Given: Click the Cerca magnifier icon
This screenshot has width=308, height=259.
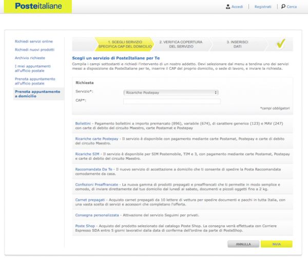Looking at the screenshot, I should tap(283, 7).
